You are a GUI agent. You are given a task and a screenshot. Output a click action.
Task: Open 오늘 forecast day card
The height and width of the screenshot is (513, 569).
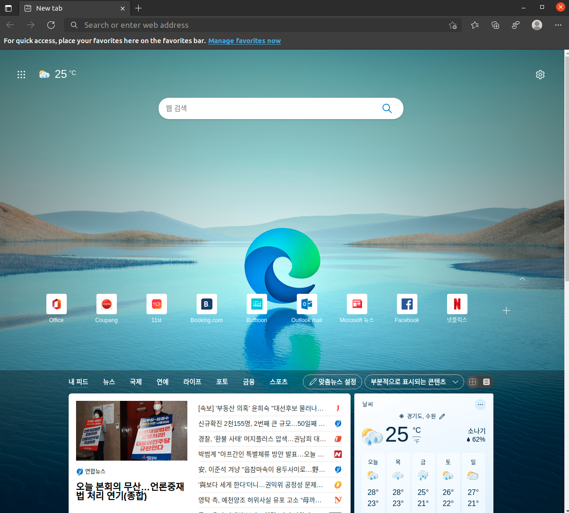(373, 483)
